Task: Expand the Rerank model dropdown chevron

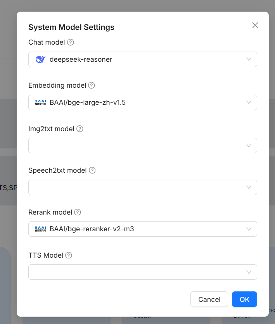Action: pyautogui.click(x=249, y=229)
